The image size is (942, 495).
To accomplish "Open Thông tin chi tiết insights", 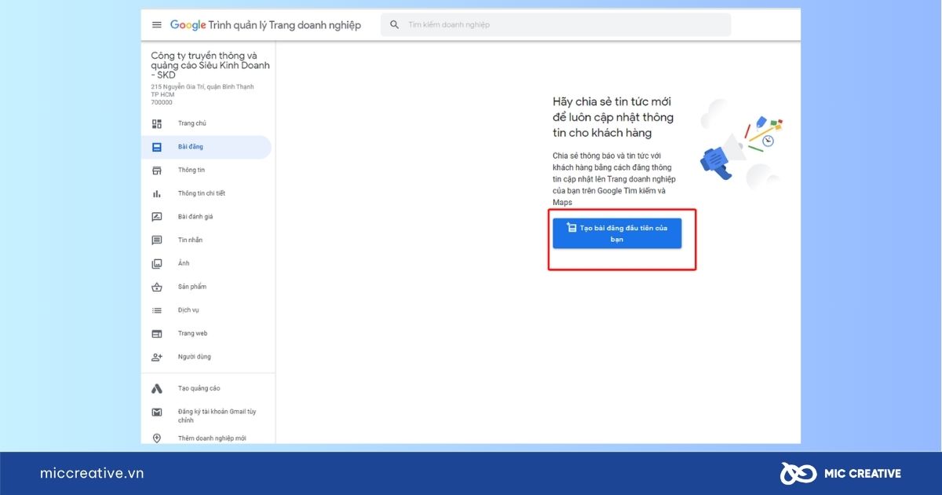I will click(x=206, y=193).
